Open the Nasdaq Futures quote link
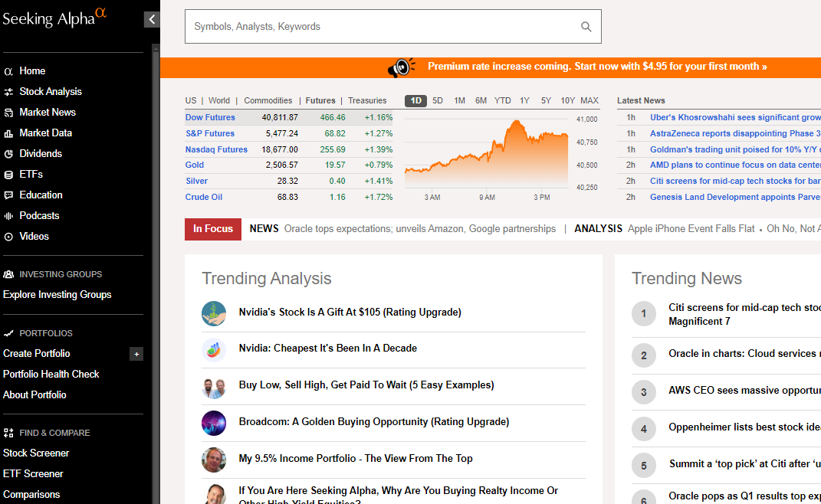The height and width of the screenshot is (504, 821). pos(216,149)
